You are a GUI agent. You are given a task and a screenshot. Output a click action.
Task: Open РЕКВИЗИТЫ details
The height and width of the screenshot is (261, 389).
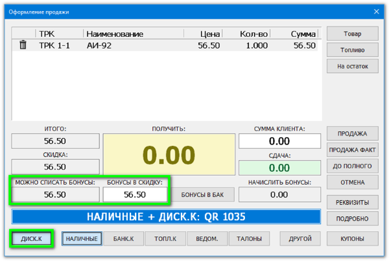point(352,203)
